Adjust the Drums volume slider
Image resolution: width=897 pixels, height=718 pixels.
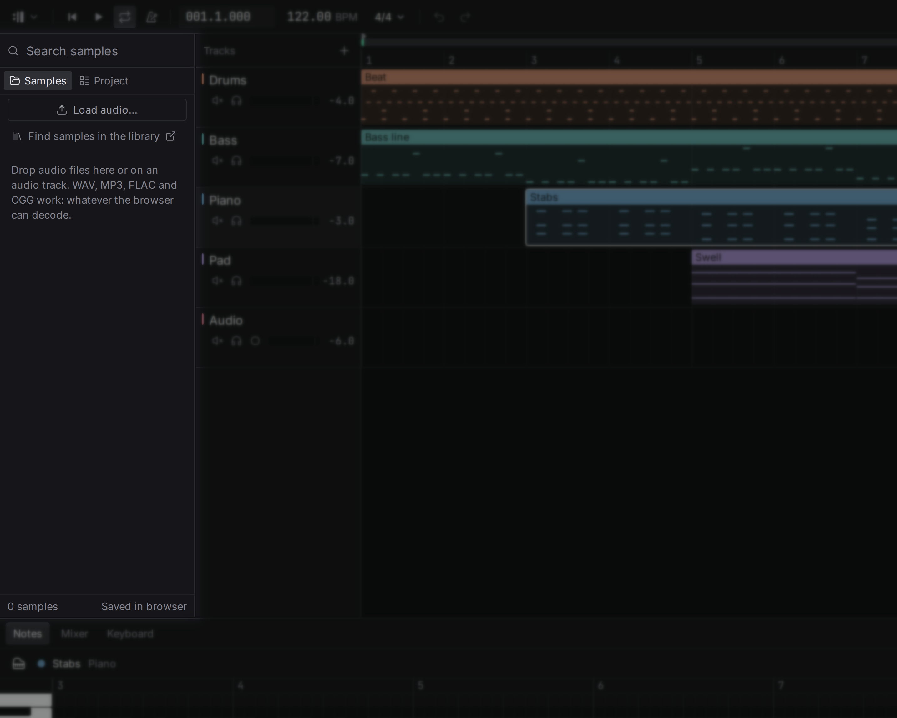(x=285, y=101)
